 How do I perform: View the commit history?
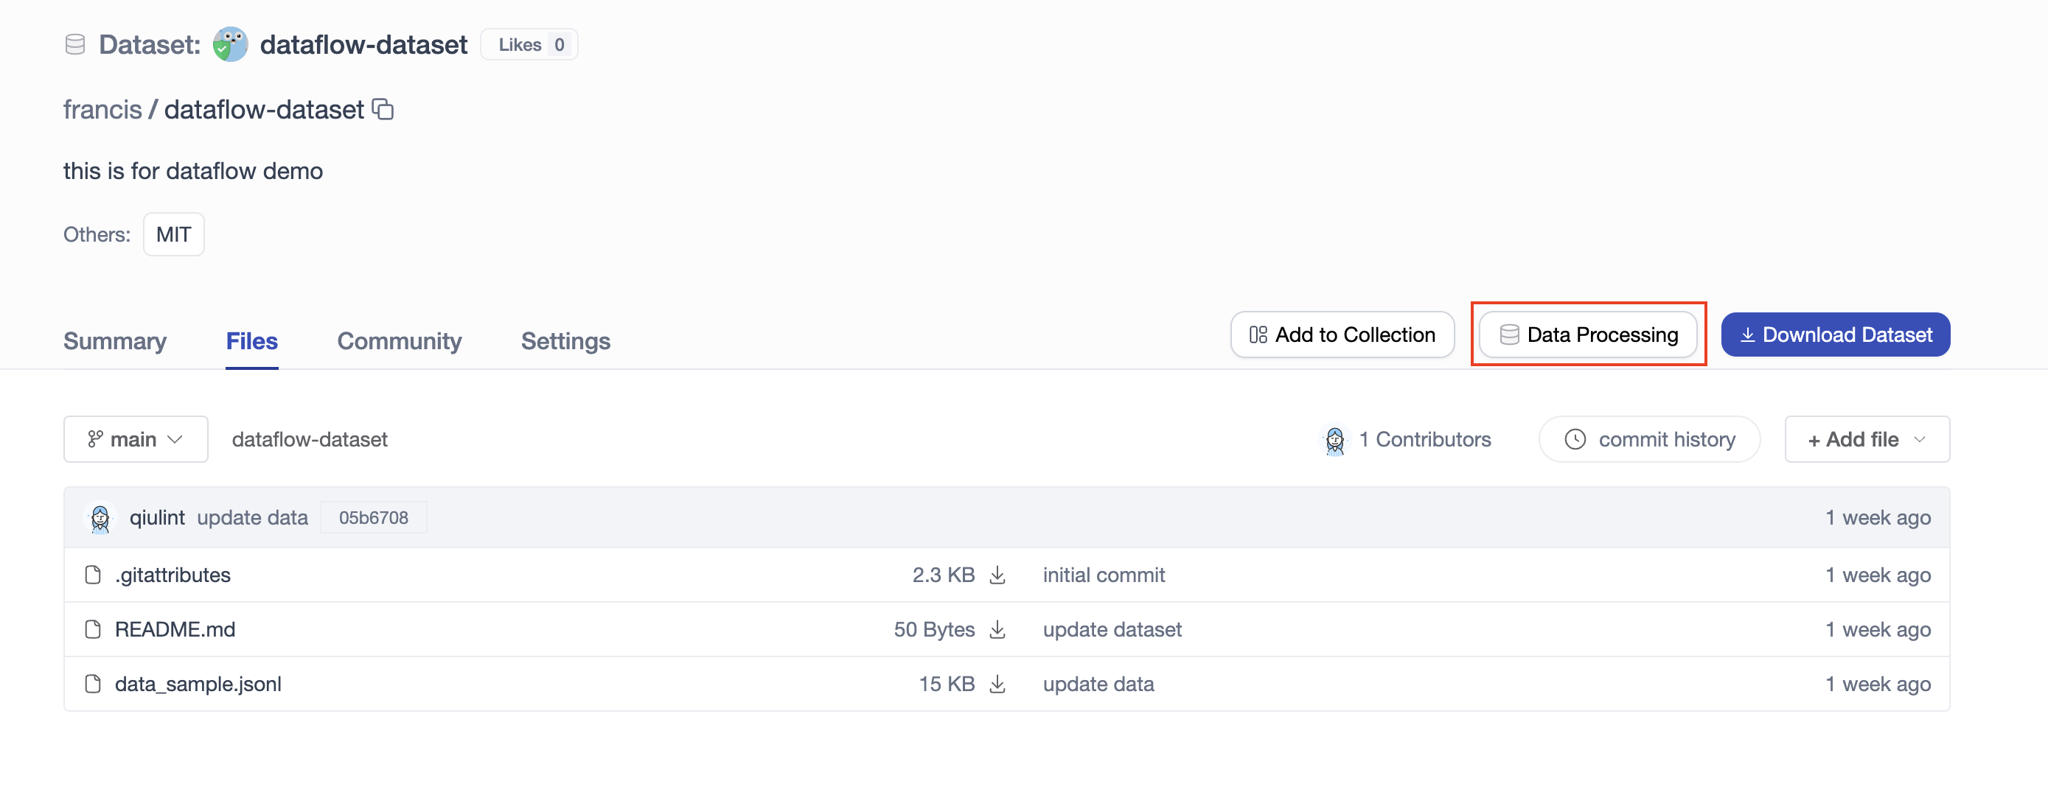coord(1650,439)
